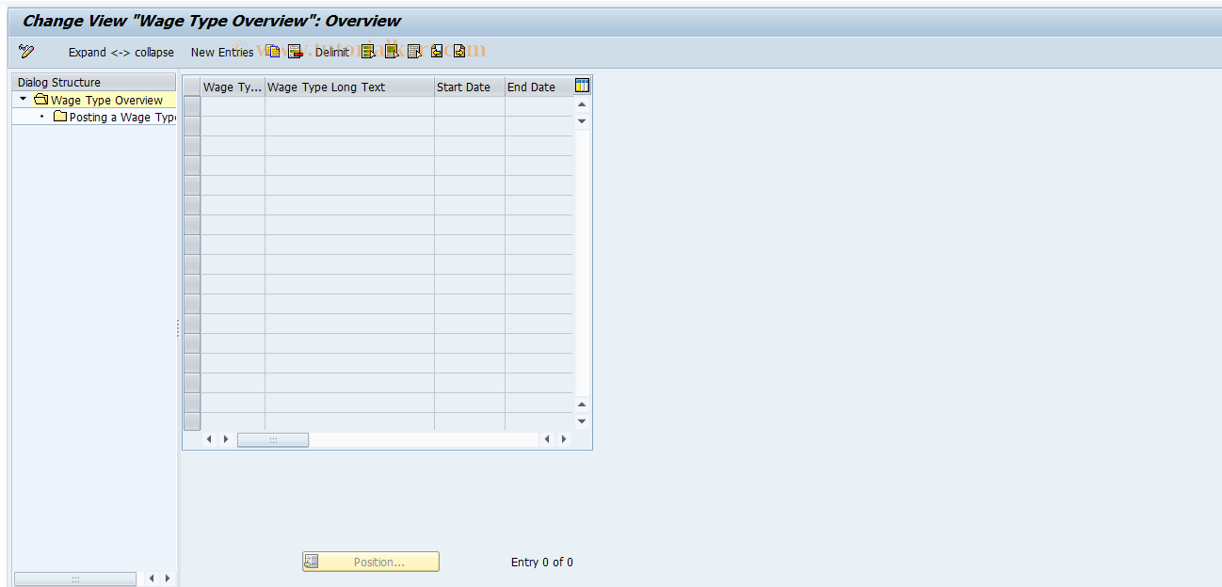The width and height of the screenshot is (1222, 587).
Task: Click first row Wage Type input cell
Action: click(233, 106)
